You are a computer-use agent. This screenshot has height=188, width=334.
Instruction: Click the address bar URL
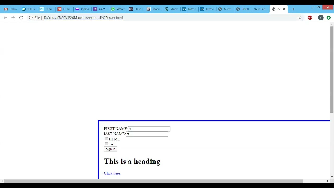(83, 17)
